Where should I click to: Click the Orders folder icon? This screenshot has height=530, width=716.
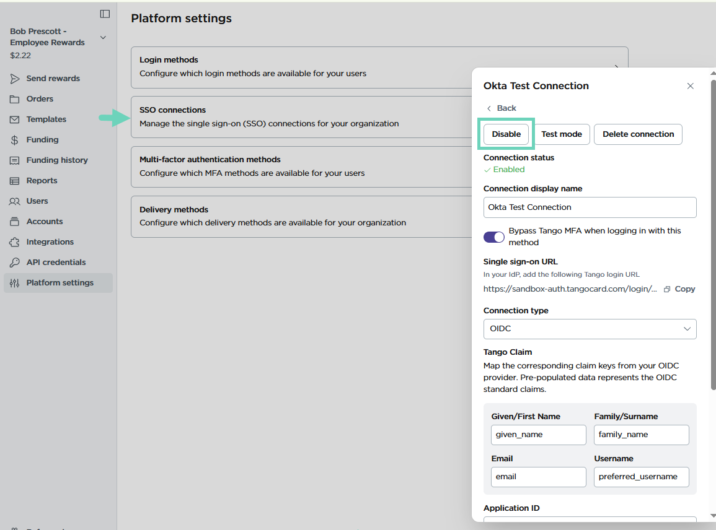pos(15,99)
